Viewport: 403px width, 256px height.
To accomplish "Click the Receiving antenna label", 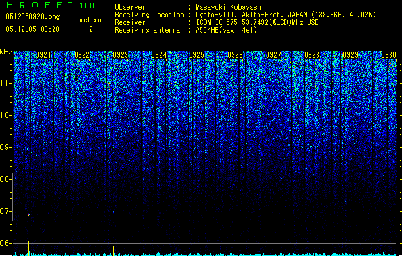I will tap(147, 30).
